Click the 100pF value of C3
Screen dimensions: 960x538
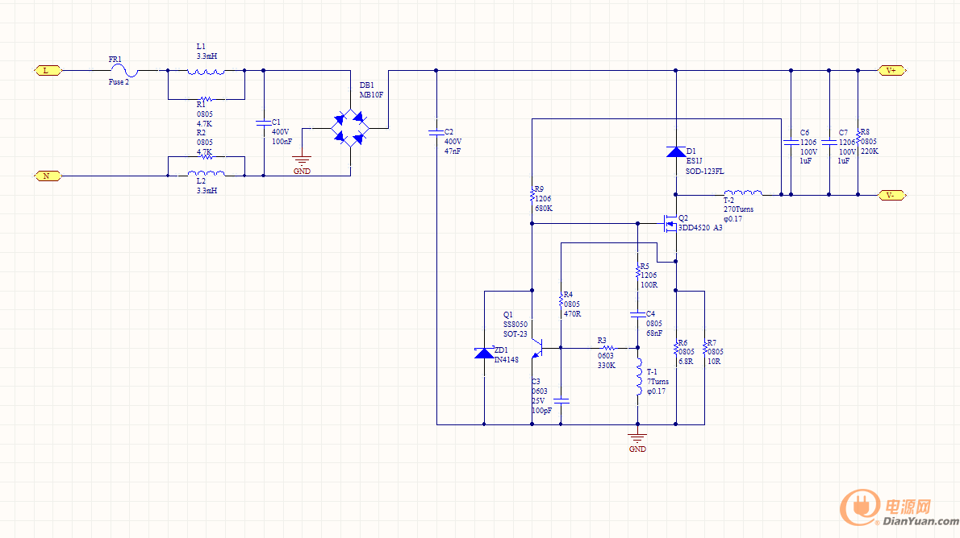tap(541, 410)
